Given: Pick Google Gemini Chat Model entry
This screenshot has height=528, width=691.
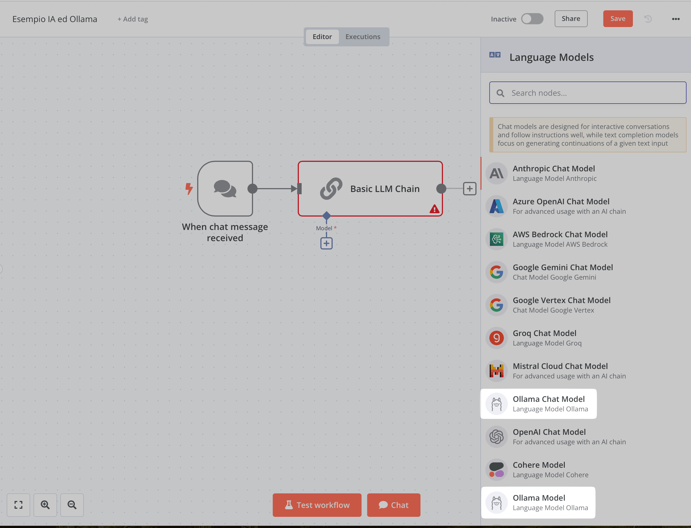Looking at the screenshot, I should point(585,272).
